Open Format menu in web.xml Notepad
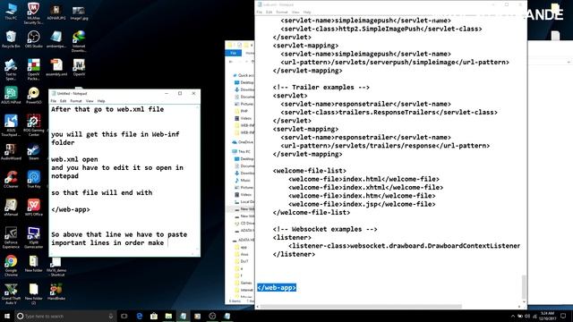573x322 pixels. (x=282, y=12)
